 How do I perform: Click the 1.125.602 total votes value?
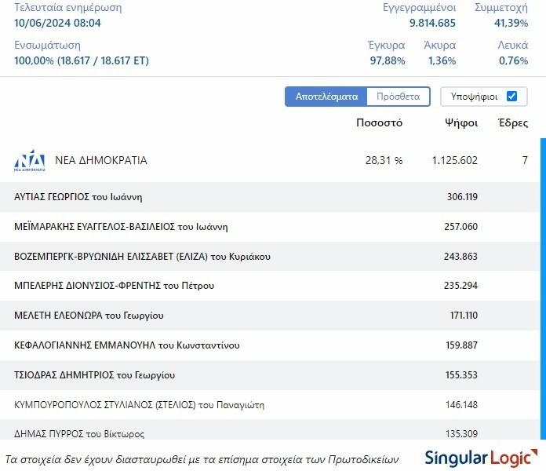coord(455,160)
